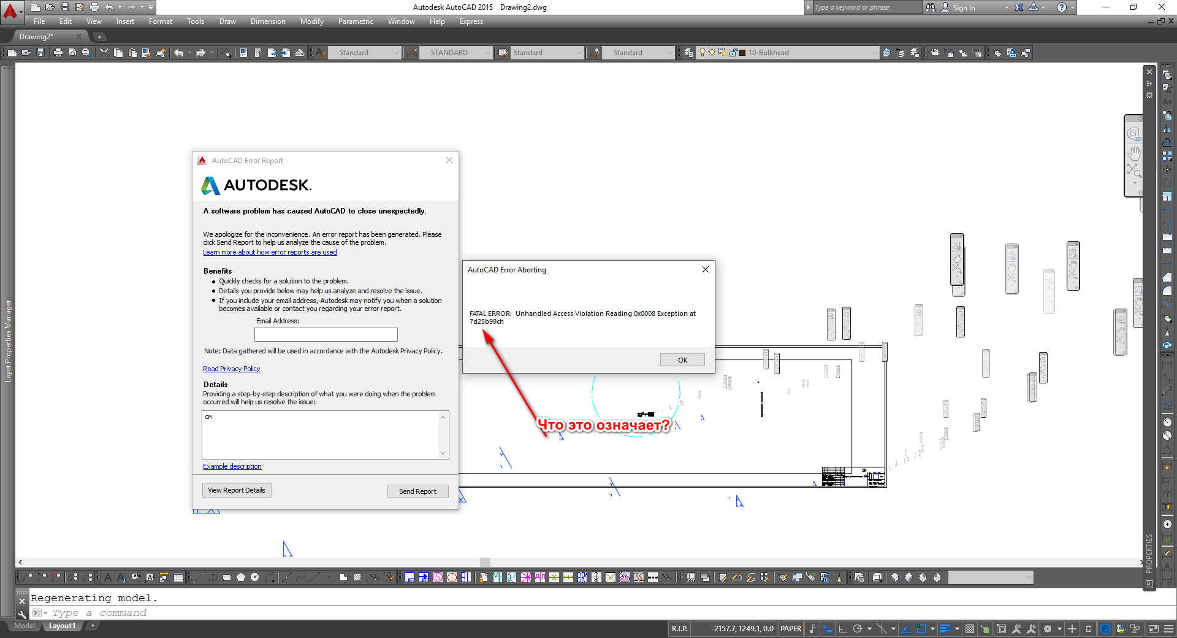Click the AutoCAD application menu A logo
This screenshot has width=1177, height=638.
(x=11, y=11)
